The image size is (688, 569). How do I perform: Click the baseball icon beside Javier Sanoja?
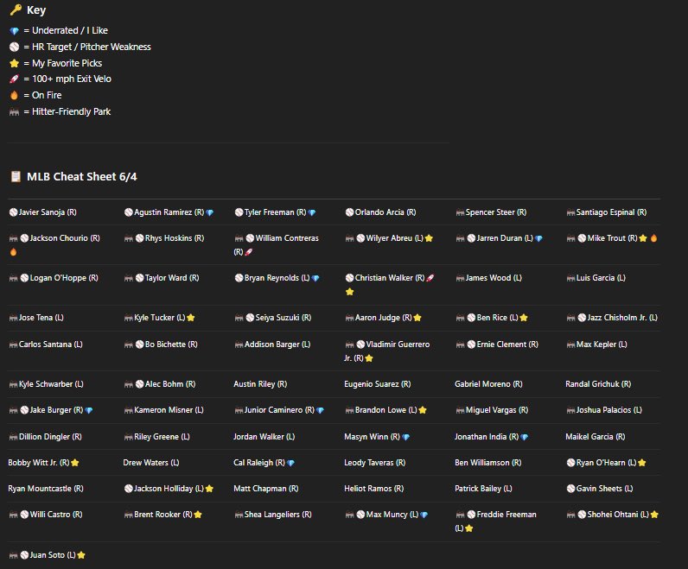13,212
